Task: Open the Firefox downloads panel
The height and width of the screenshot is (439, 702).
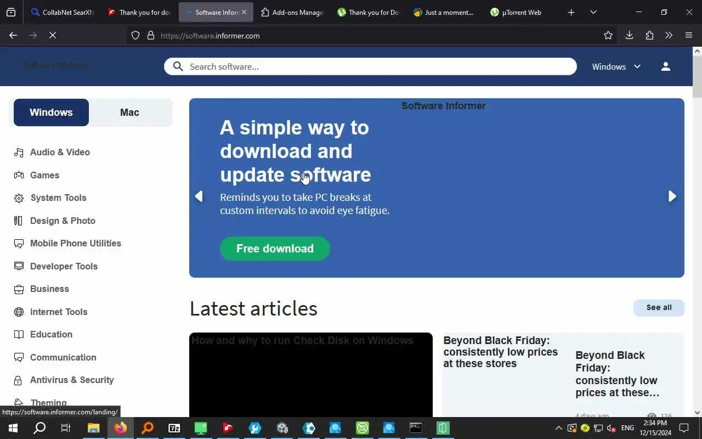Action: tap(629, 36)
